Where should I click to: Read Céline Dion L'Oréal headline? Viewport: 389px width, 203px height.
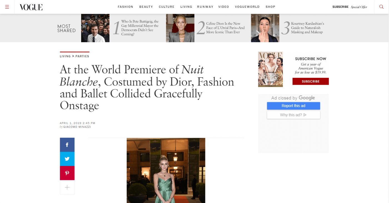(225, 28)
